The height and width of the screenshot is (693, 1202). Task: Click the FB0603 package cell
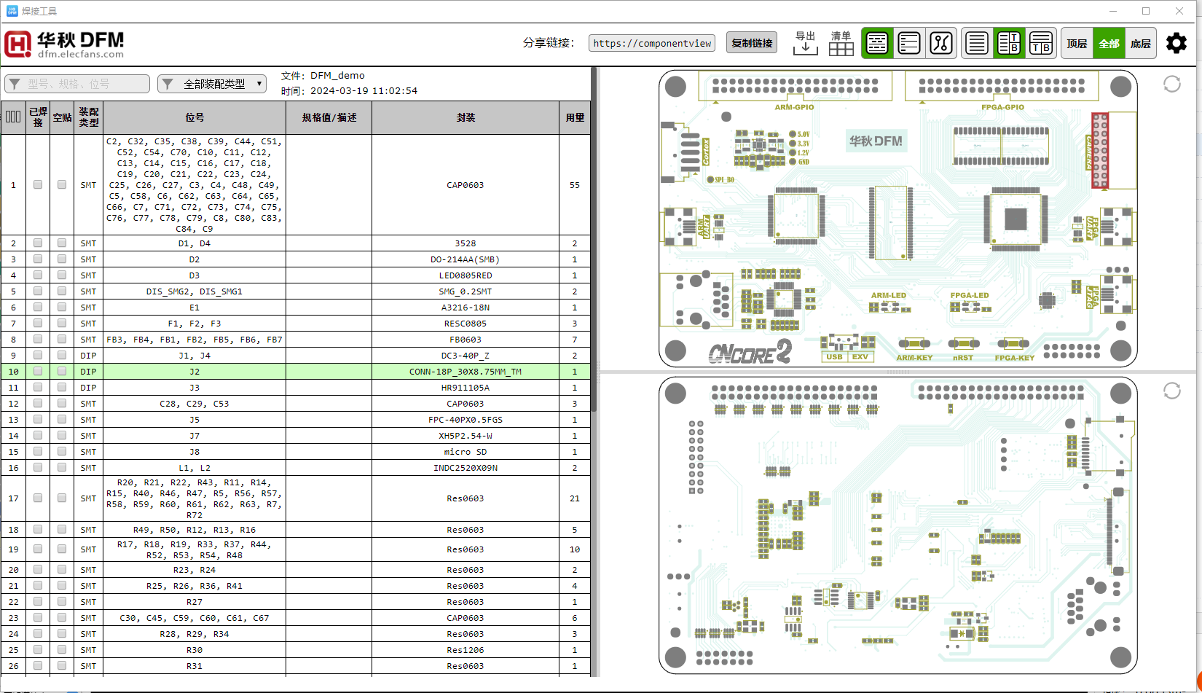point(466,340)
